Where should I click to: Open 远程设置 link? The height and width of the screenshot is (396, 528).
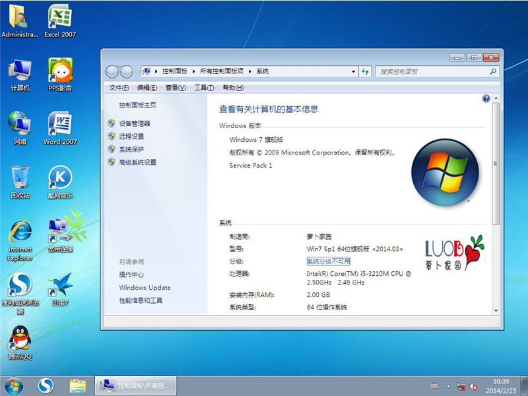(131, 137)
